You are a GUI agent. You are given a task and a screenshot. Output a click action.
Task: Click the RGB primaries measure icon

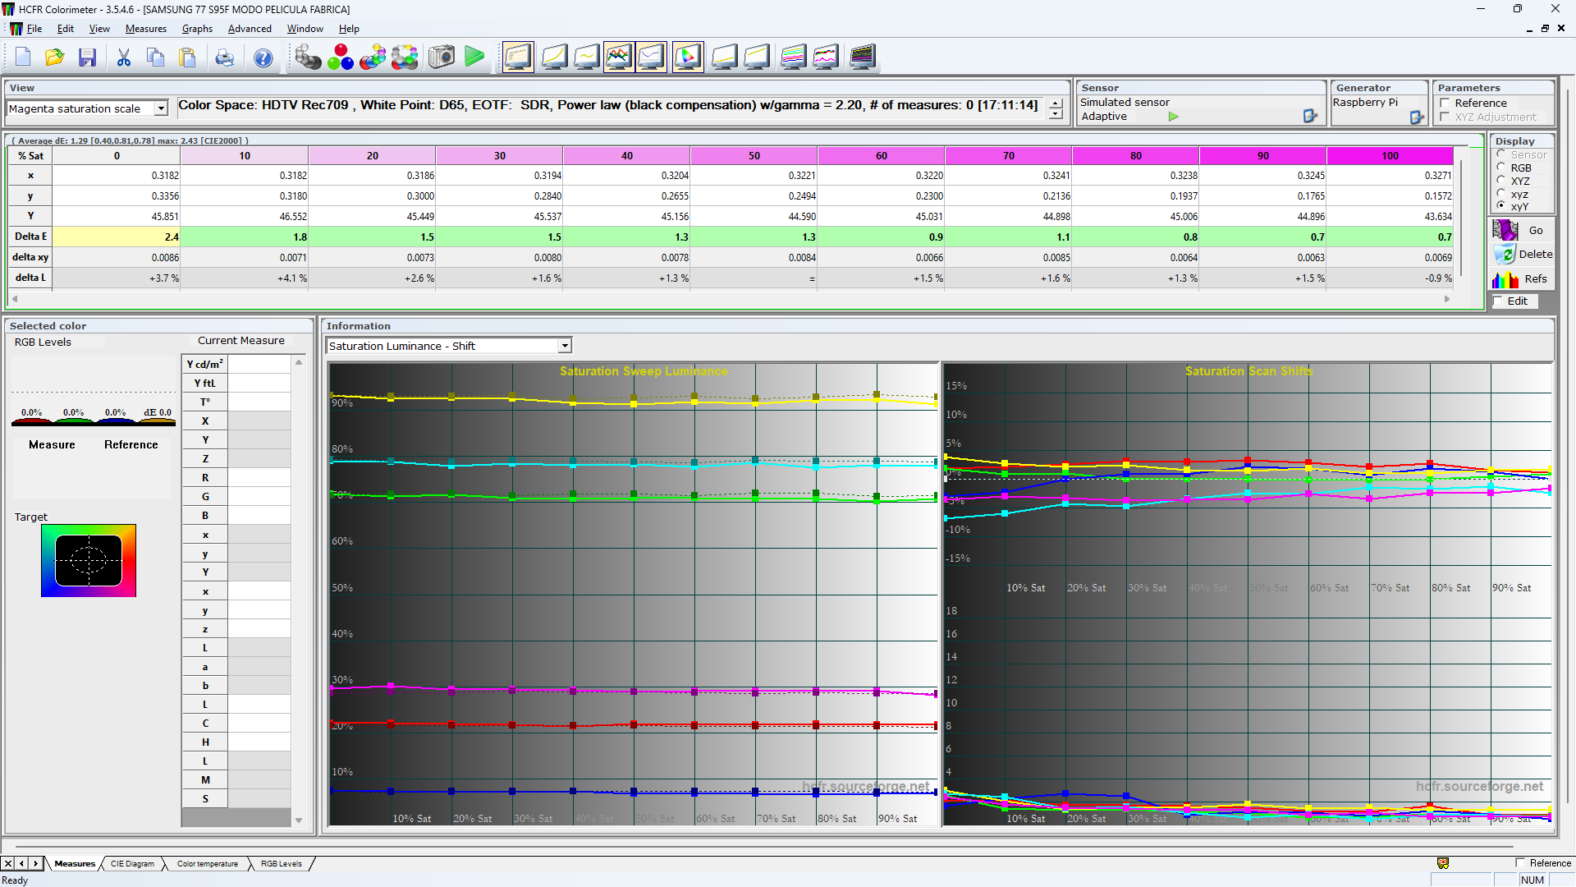point(341,57)
